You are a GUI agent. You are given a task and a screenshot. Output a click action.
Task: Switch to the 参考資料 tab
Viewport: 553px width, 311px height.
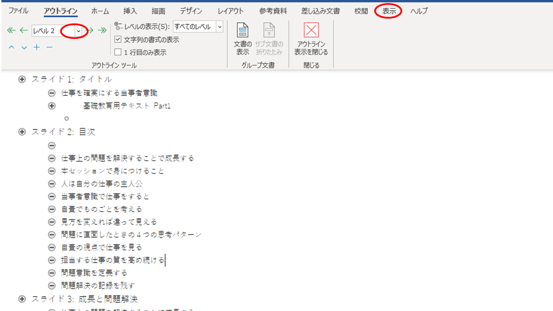point(273,11)
